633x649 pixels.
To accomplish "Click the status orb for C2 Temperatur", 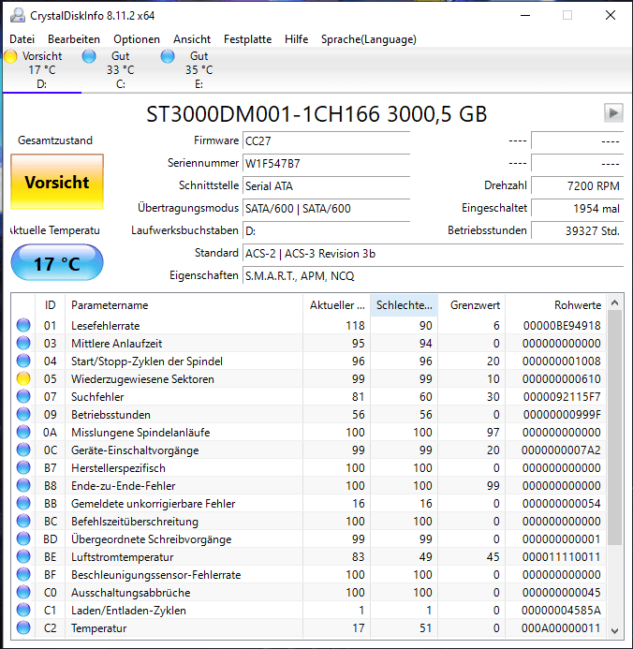I will (23, 627).
